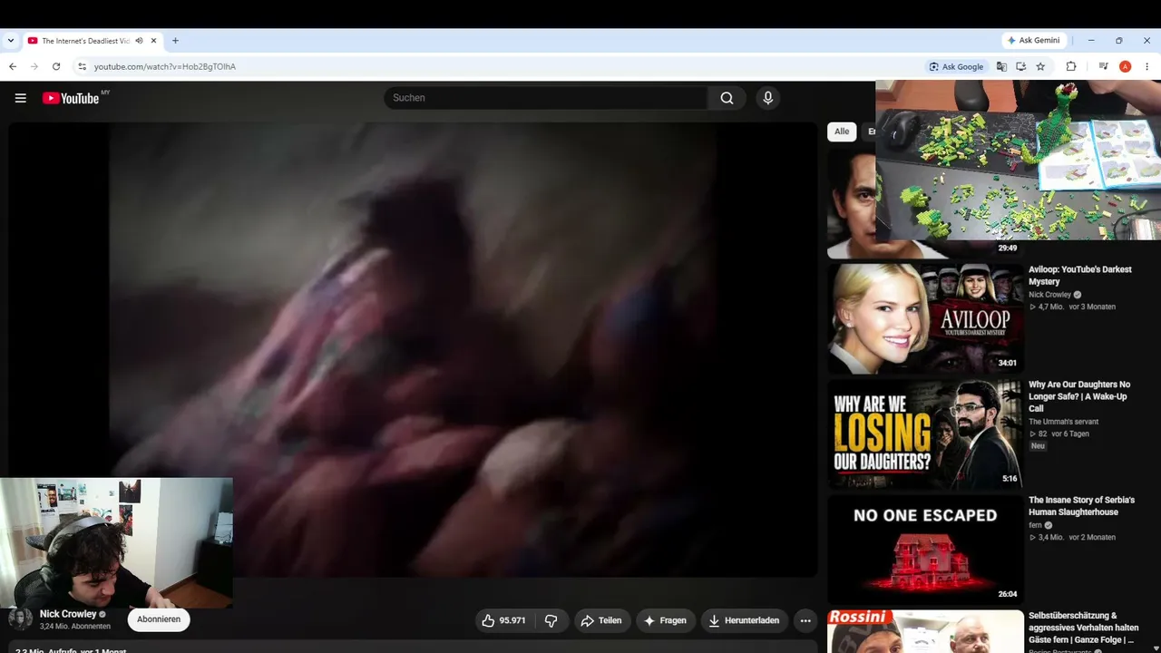Dislike the video with thumbs down

[551, 620]
